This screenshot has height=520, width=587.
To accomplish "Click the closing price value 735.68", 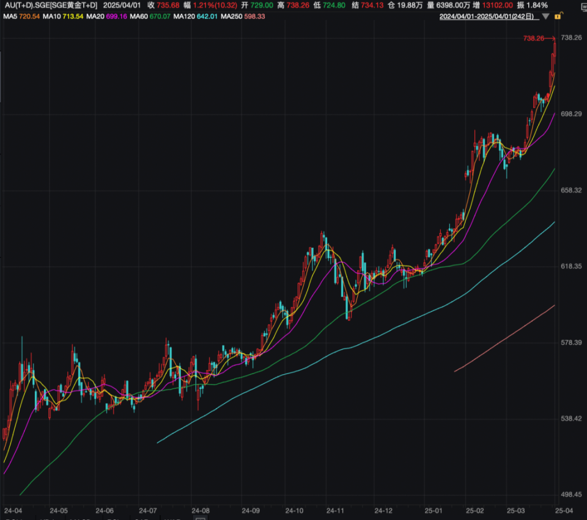I will point(168,5).
